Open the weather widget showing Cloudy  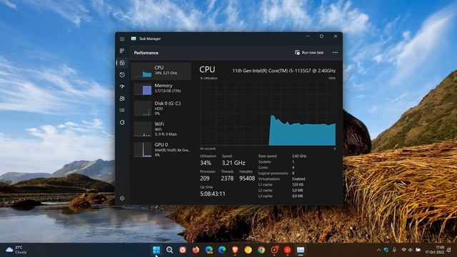16,250
